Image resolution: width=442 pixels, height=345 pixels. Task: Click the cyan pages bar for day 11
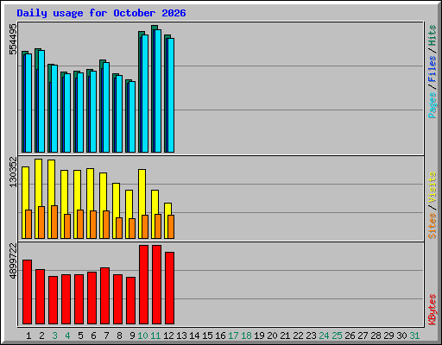click(x=158, y=91)
